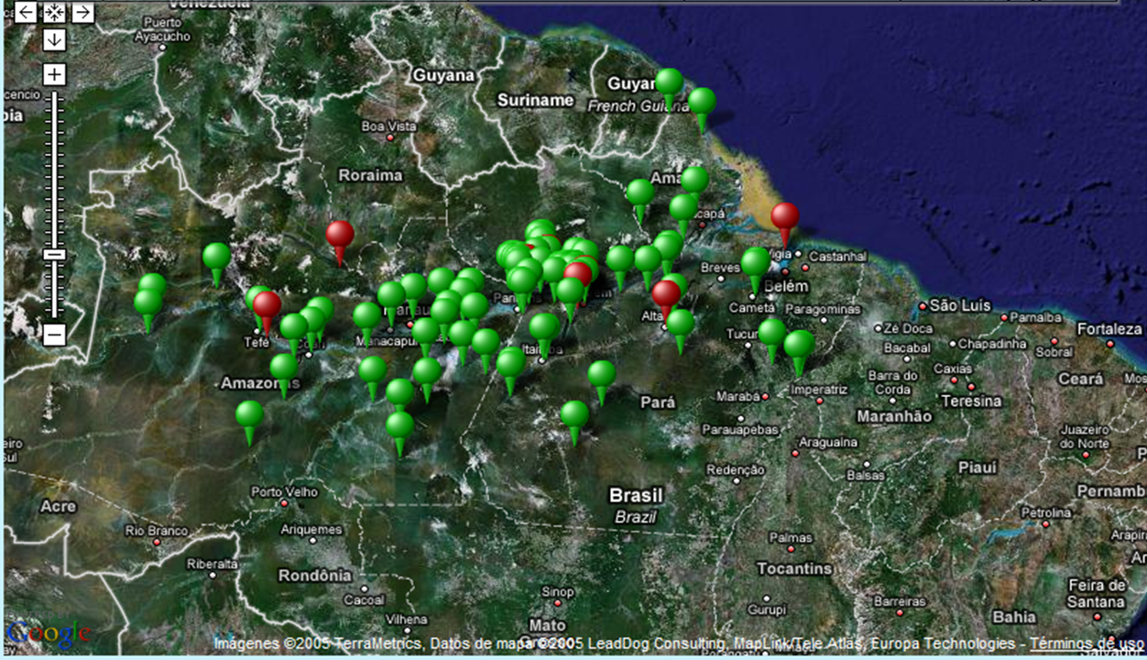The height and width of the screenshot is (660, 1147).
Task: Click the green marker above Imperatriz
Action: click(799, 345)
